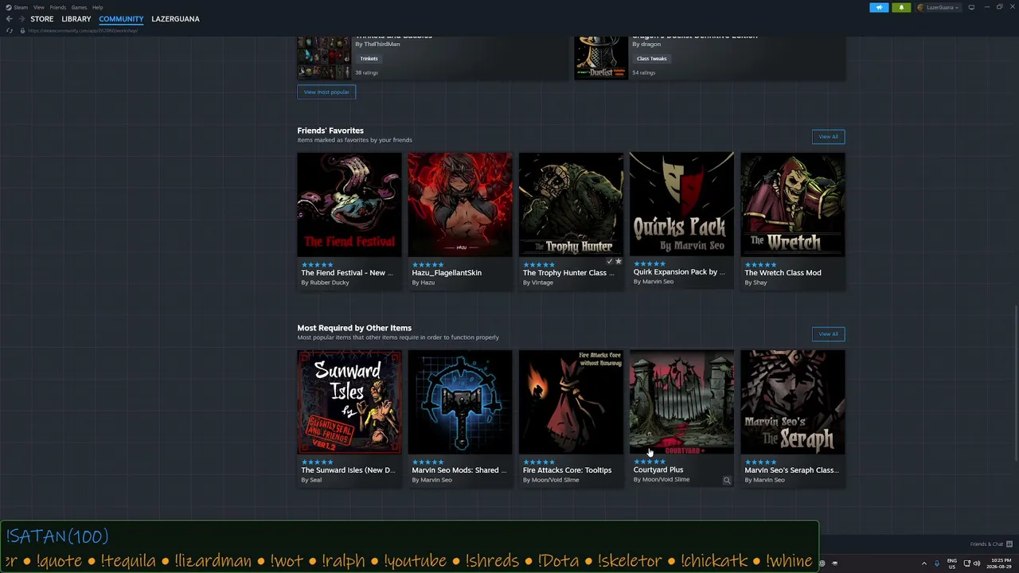Select the COMMUNITY tab
The width and height of the screenshot is (1019, 573).
(121, 19)
